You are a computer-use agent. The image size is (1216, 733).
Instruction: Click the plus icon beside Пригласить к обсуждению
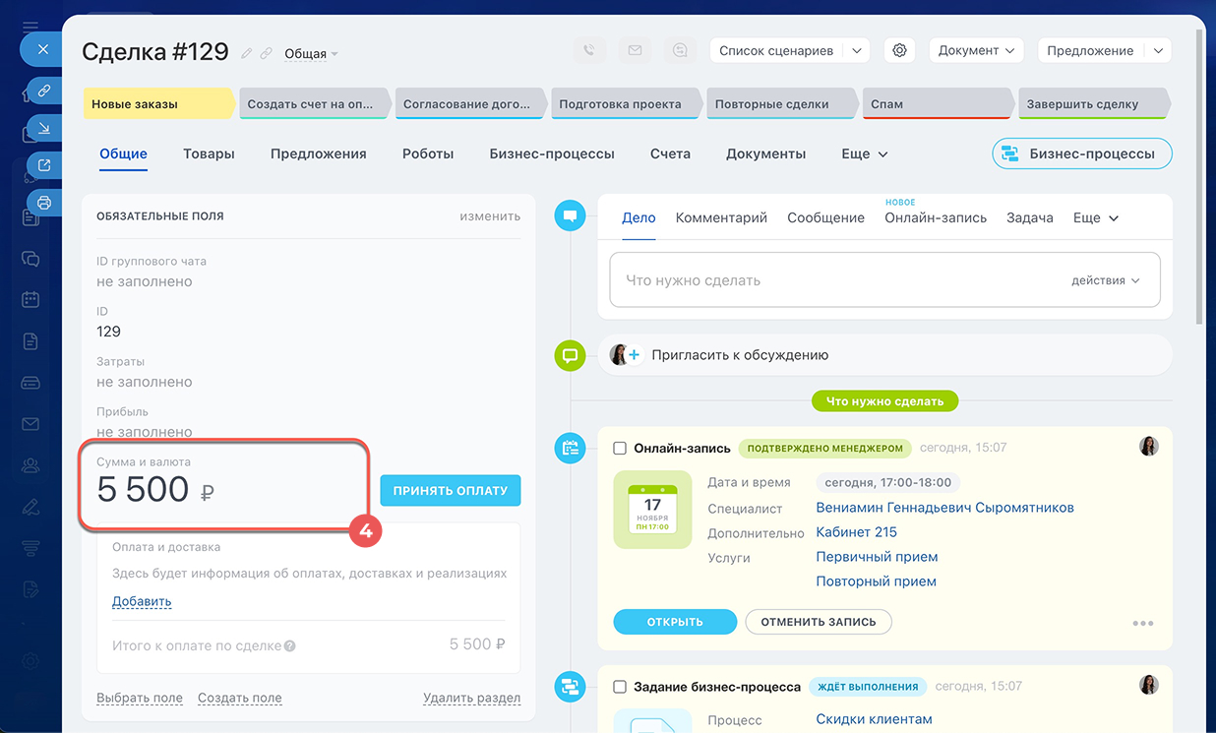coord(634,355)
